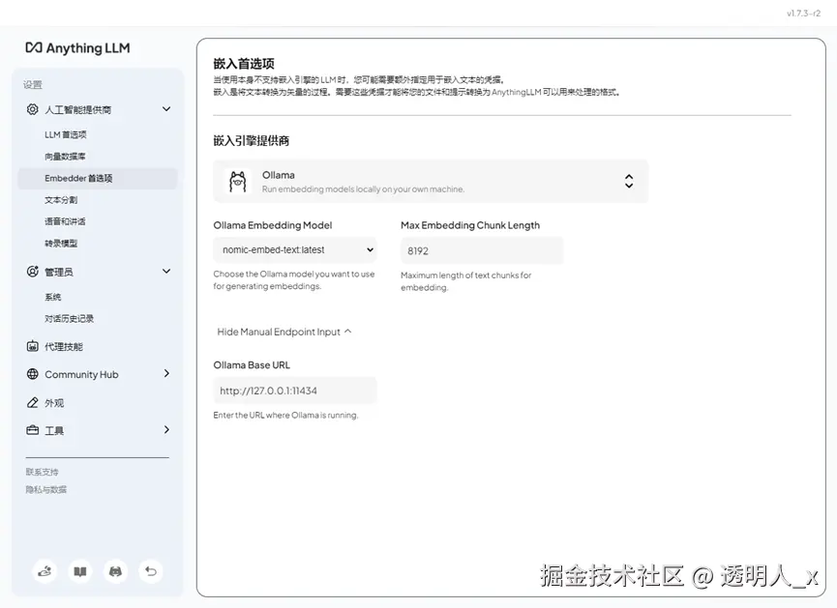
Task: Click the 隐私与数据 link
Action: pyautogui.click(x=46, y=490)
